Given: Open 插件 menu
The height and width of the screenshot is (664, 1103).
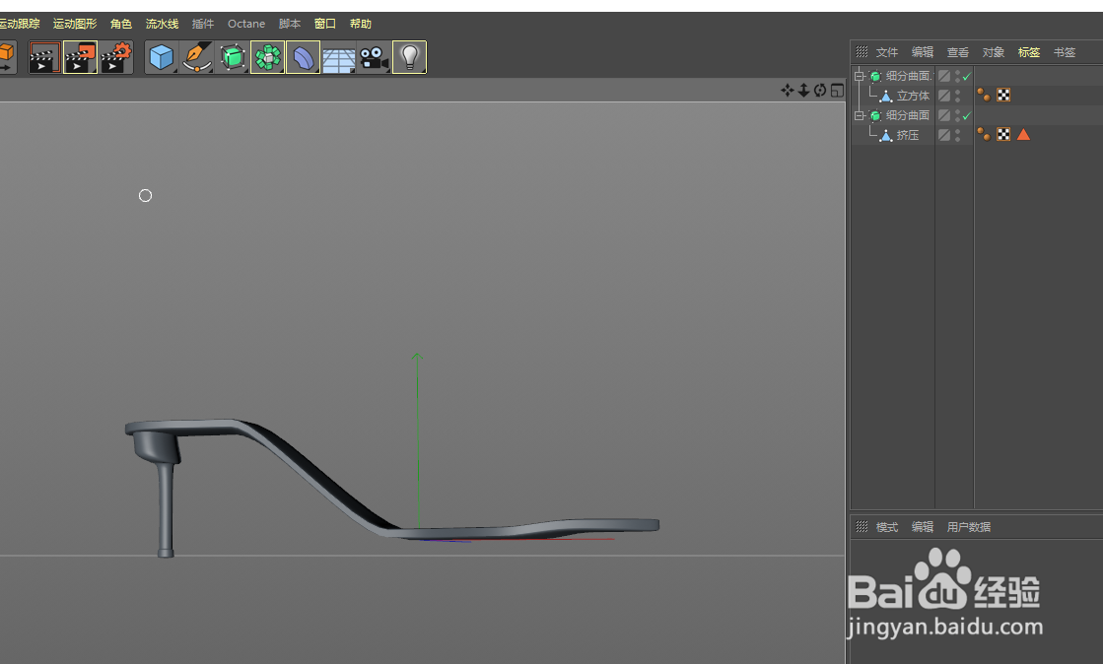Looking at the screenshot, I should pos(203,24).
